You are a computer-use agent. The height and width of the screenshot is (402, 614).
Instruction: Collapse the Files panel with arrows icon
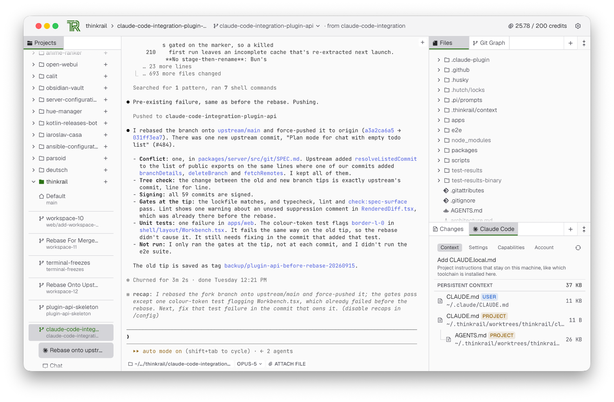584,43
